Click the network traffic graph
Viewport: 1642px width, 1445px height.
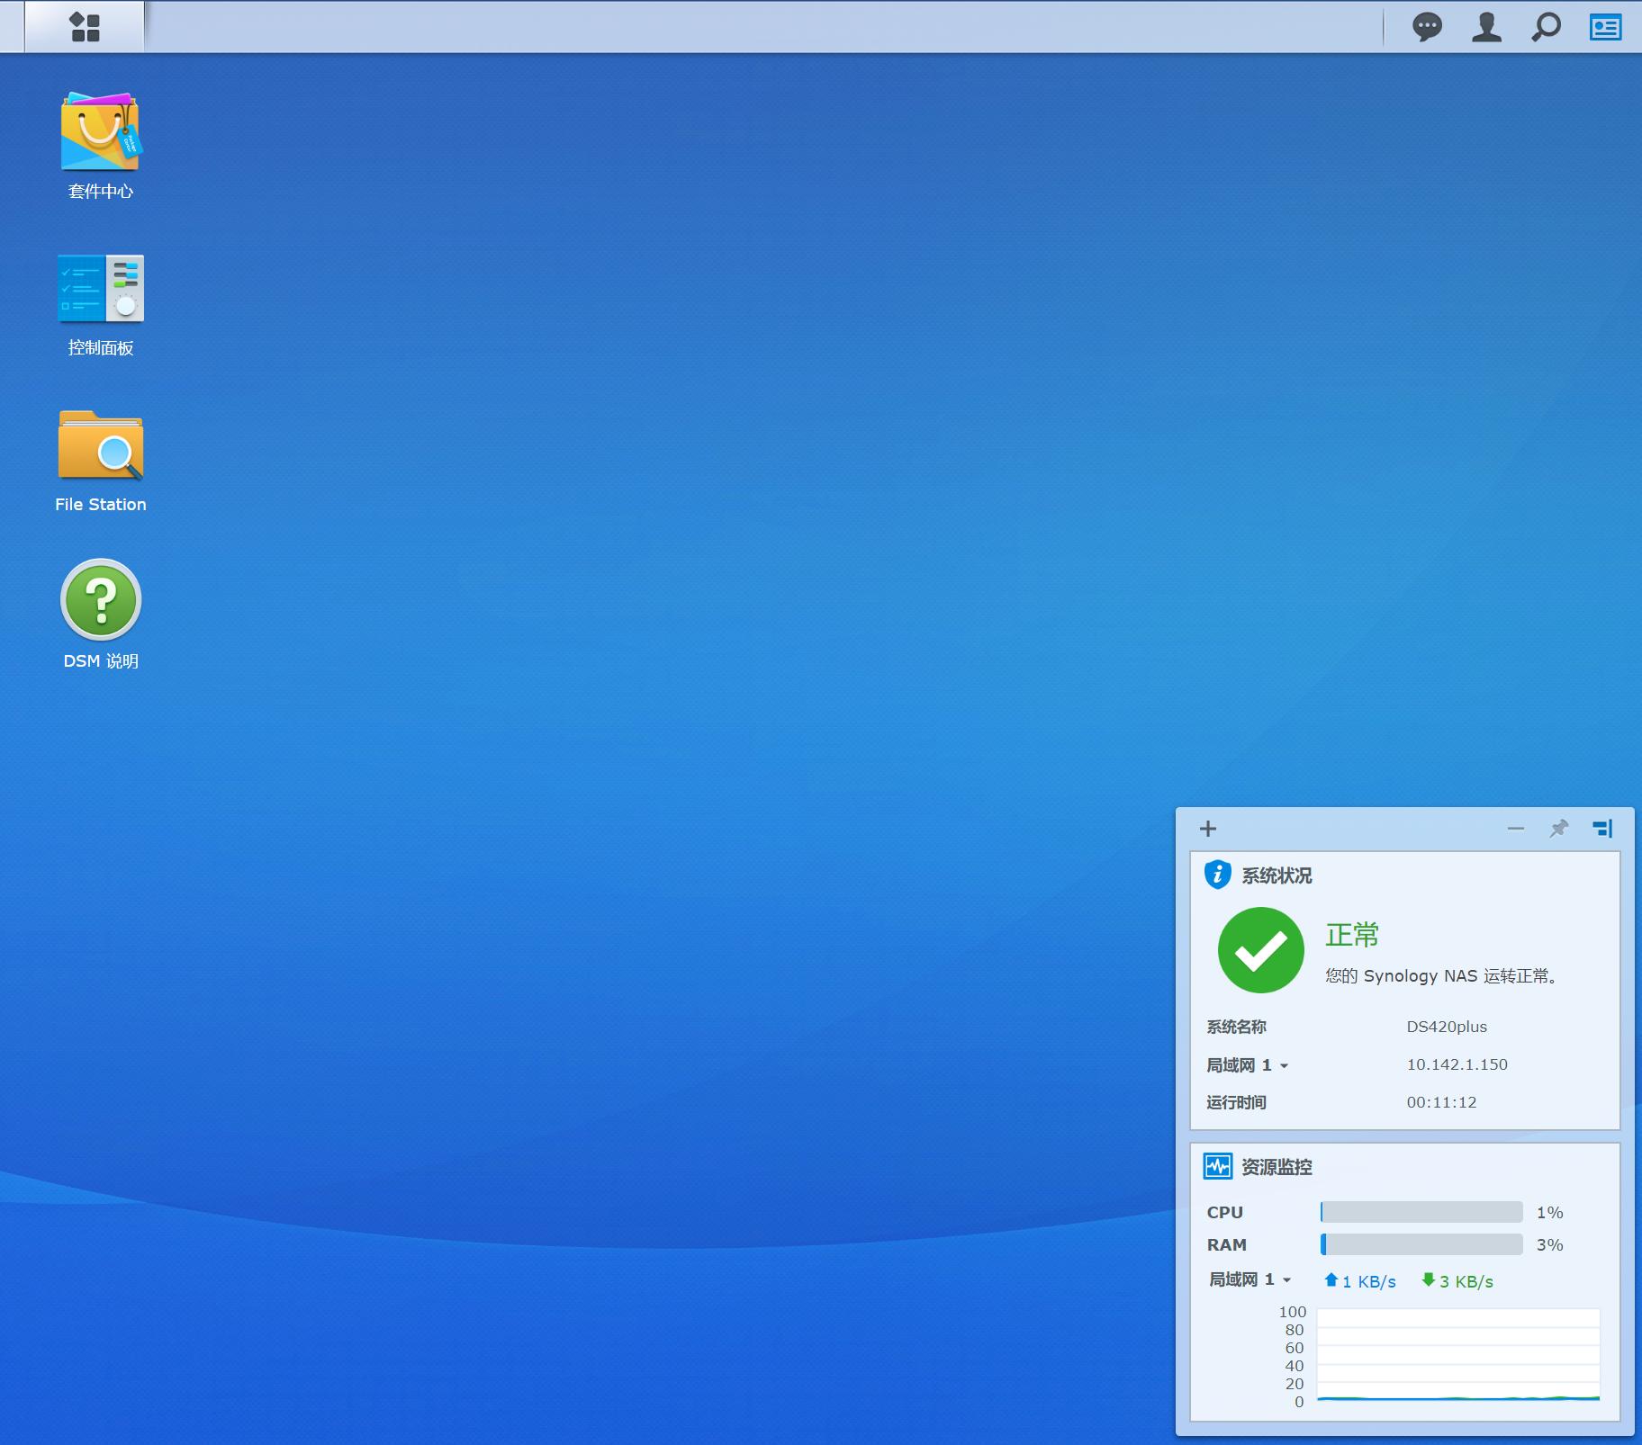click(x=1457, y=1356)
